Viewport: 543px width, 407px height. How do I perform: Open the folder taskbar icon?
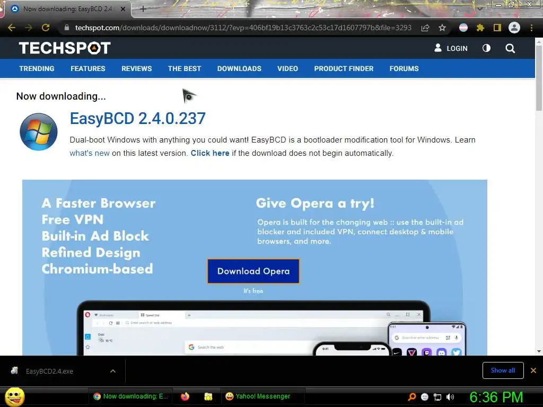(x=208, y=396)
